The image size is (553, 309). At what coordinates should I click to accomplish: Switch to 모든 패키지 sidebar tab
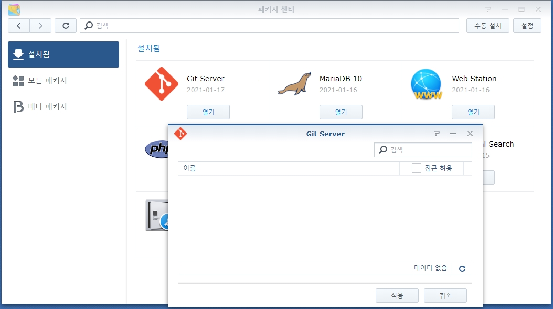click(x=63, y=81)
